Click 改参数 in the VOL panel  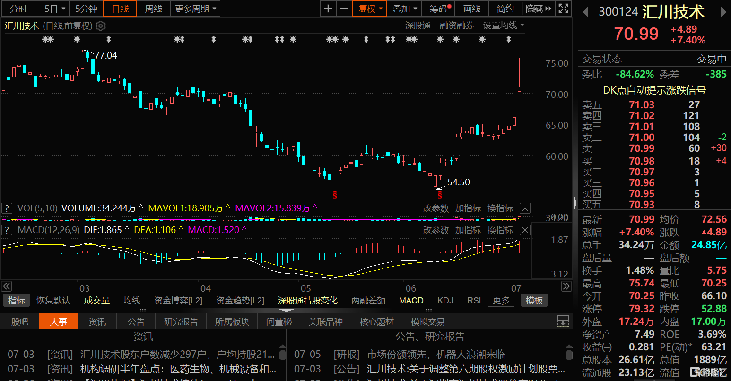click(x=435, y=208)
